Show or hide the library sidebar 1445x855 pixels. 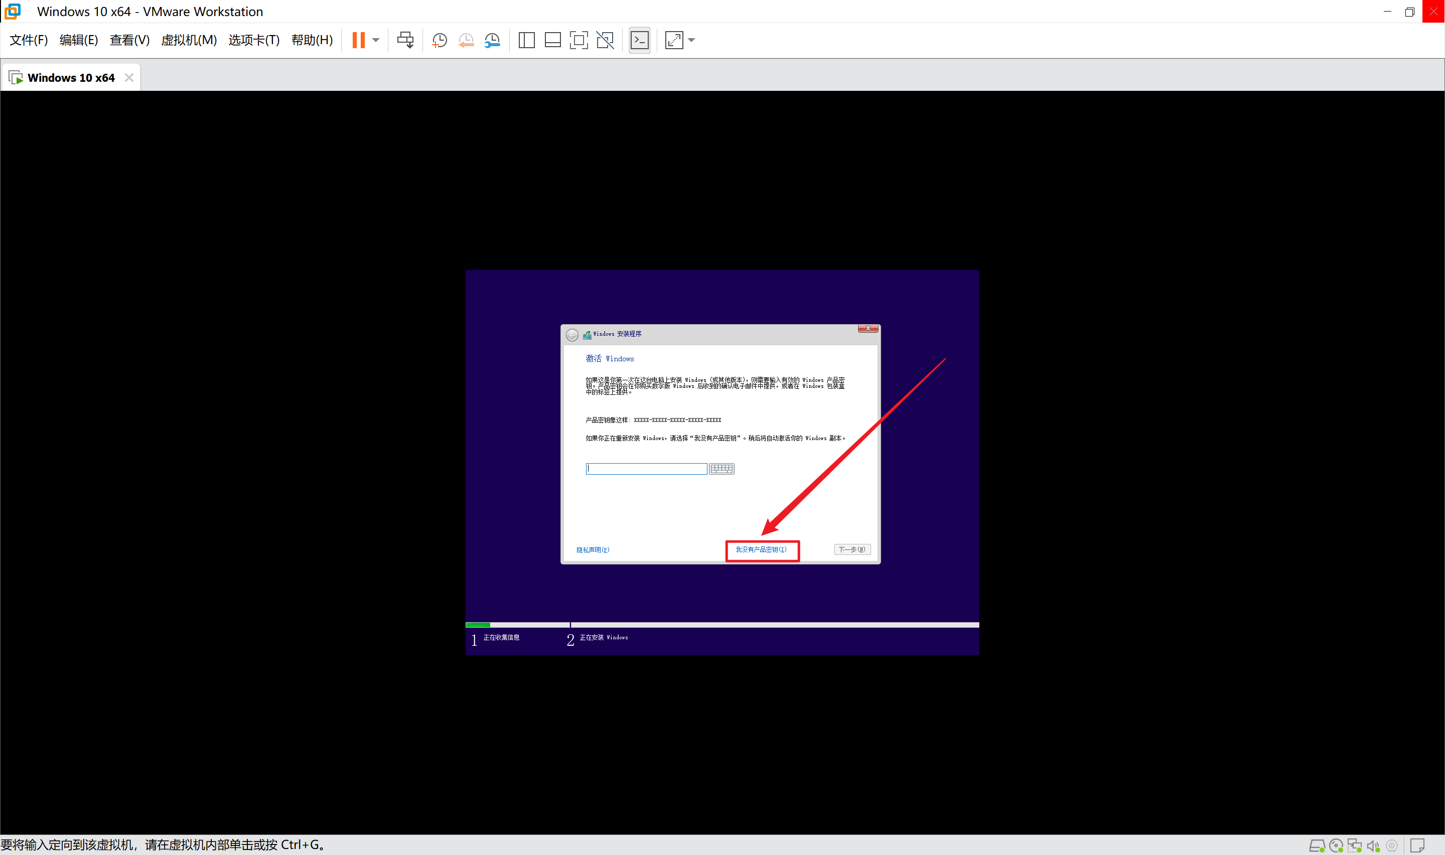click(x=526, y=40)
